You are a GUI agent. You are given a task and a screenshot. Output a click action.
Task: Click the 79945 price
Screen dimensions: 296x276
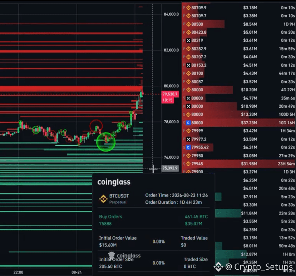click(197, 164)
